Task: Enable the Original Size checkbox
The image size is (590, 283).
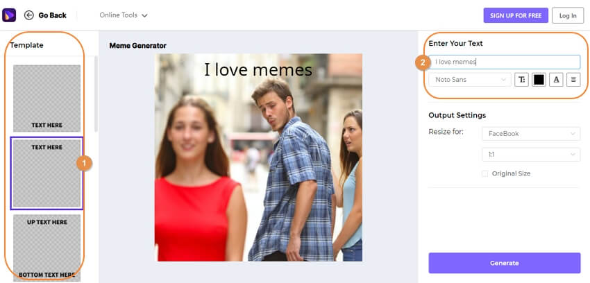Action: tap(485, 173)
